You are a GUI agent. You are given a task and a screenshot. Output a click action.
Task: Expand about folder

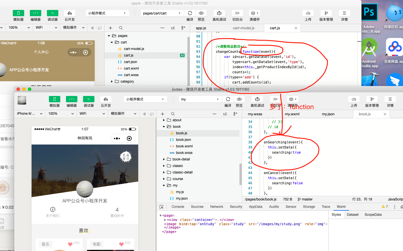point(164,120)
